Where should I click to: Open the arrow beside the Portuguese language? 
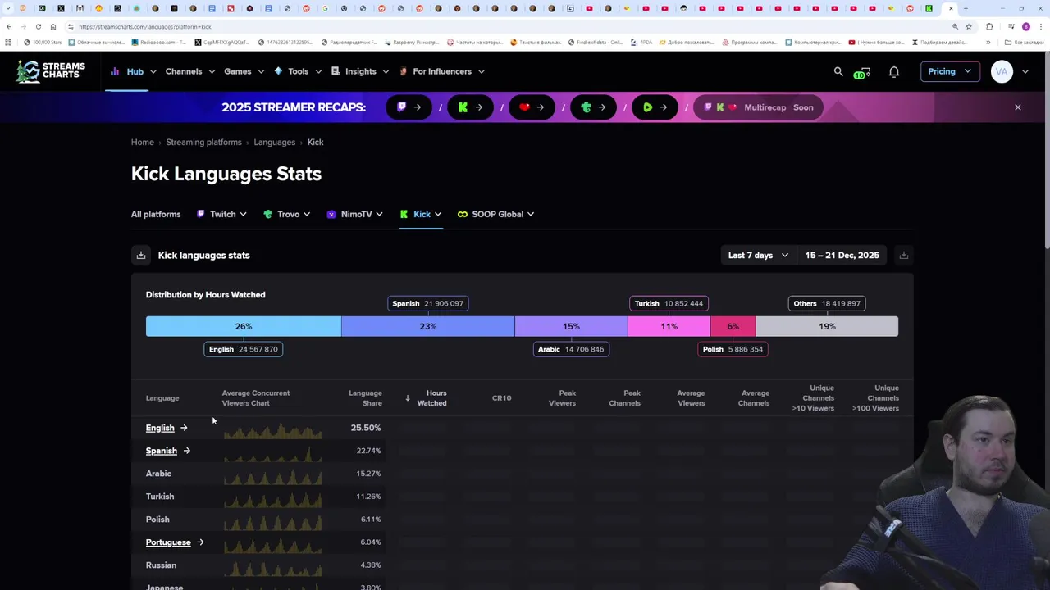point(200,542)
